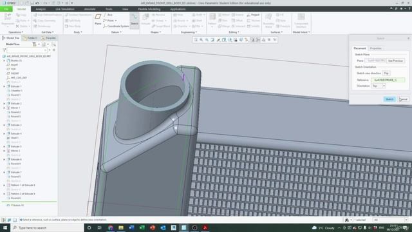The width and height of the screenshot is (412, 232).
Task: Click the Refit view toolbar icon
Action: click(x=196, y=40)
